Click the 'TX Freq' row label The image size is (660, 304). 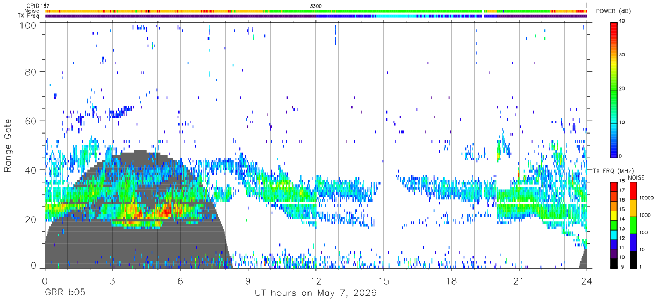point(30,16)
